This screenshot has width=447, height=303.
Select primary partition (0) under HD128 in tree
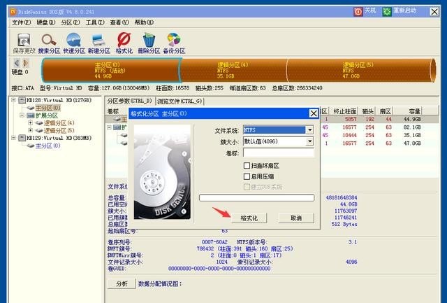(47, 108)
